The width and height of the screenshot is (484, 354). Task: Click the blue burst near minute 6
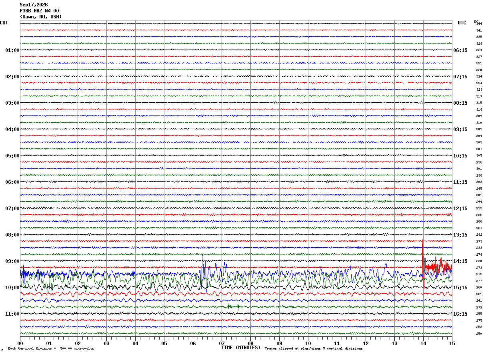tap(204, 271)
